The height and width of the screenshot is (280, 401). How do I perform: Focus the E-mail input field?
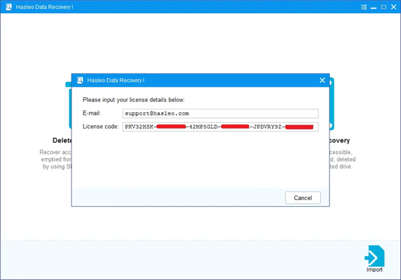pos(221,113)
